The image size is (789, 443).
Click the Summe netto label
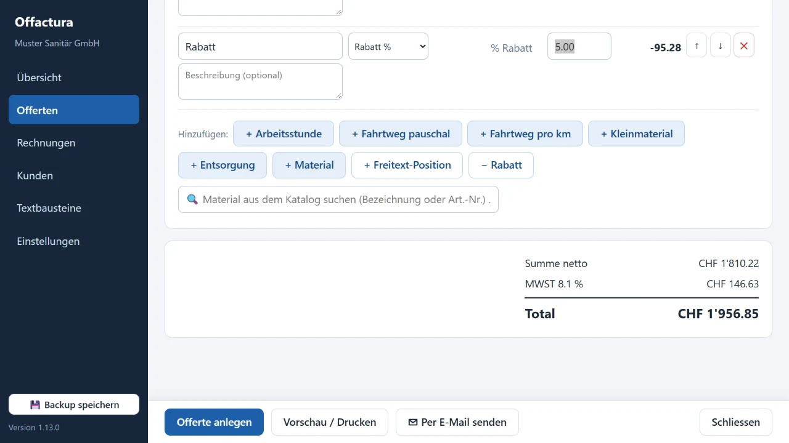point(556,263)
